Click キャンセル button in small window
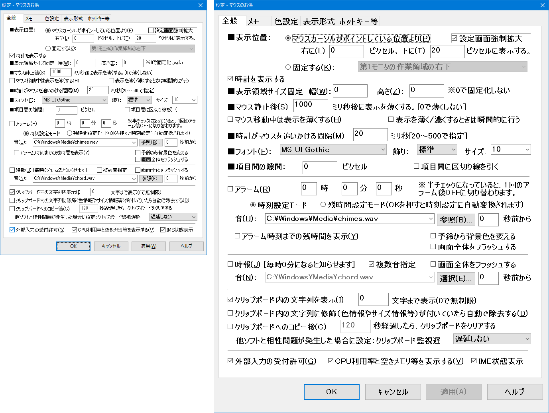549x413 pixels. tap(111, 246)
